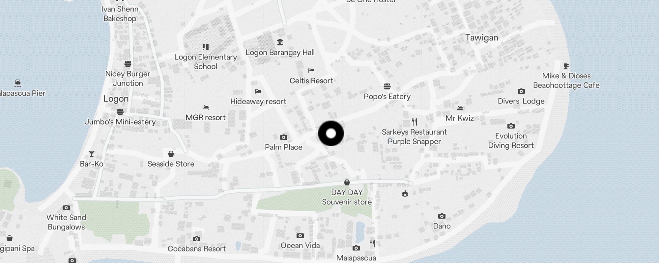Image resolution: width=659 pixels, height=263 pixels.
Task: Click the Nicey Burger Junction burger icon
Action: (128, 64)
